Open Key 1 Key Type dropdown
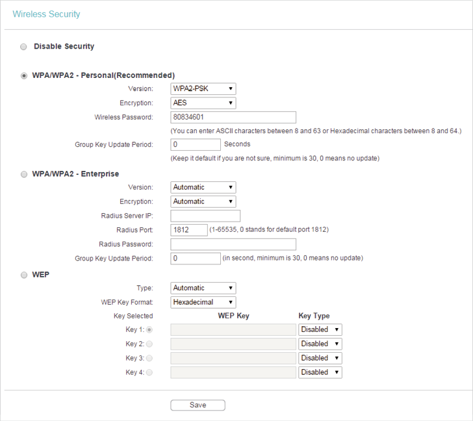This screenshot has height=421, width=473. [320, 329]
